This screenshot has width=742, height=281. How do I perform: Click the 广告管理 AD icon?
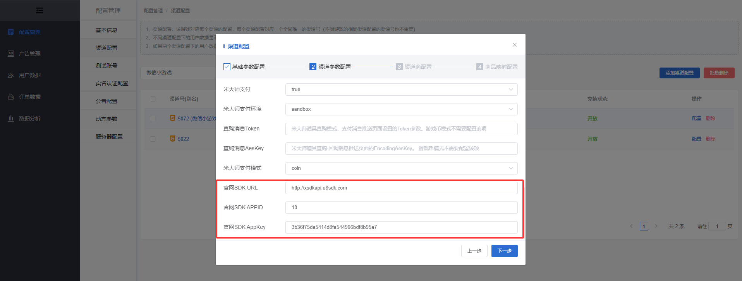point(11,54)
